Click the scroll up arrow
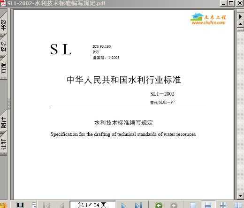The width and height of the screenshot is (244, 208). (240, 24)
